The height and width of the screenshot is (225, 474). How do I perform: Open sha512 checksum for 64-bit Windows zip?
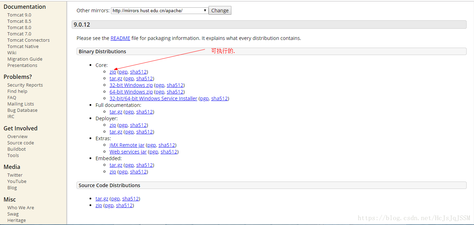[175, 92]
